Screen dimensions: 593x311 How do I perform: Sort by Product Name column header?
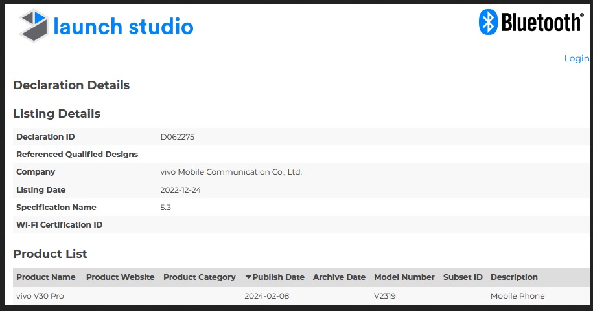point(46,277)
